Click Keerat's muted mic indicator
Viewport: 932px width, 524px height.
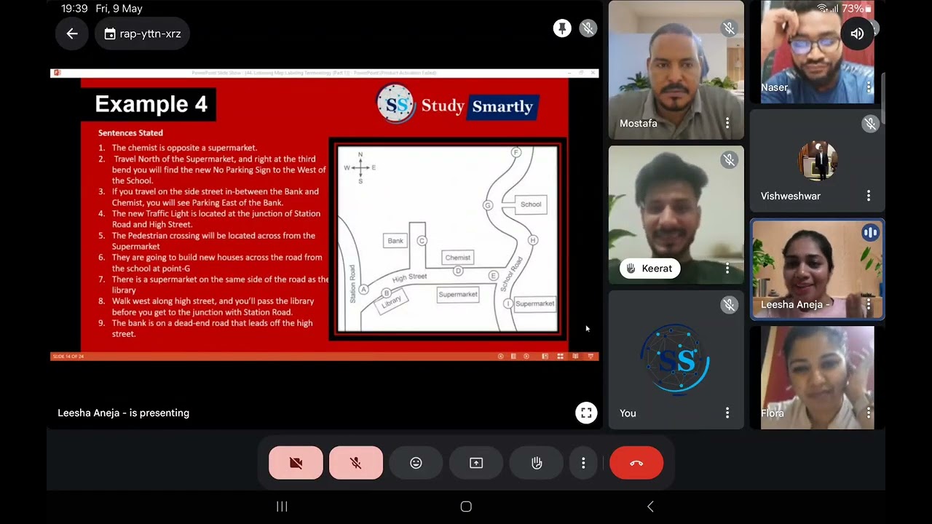(x=729, y=160)
